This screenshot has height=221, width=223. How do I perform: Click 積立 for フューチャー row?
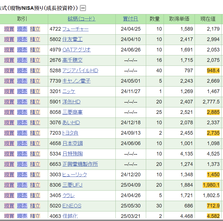pyautogui.click(x=35, y=29)
